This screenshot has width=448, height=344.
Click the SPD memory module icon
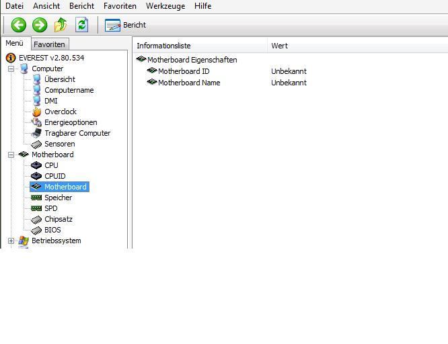coord(36,208)
